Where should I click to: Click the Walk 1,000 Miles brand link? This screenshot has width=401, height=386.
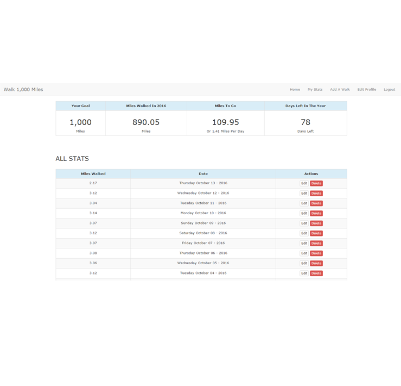click(x=23, y=90)
